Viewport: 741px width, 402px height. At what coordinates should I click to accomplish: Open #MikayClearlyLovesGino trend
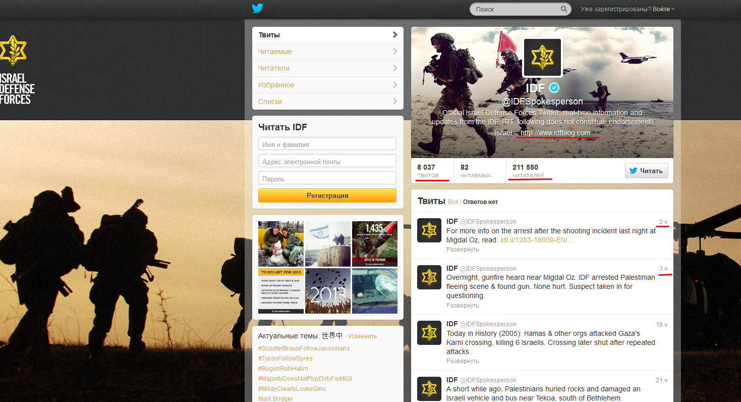coord(292,389)
